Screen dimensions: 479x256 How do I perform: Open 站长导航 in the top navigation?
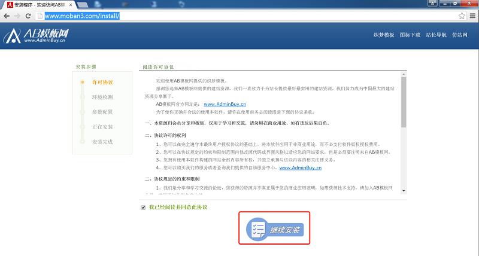[x=436, y=35]
